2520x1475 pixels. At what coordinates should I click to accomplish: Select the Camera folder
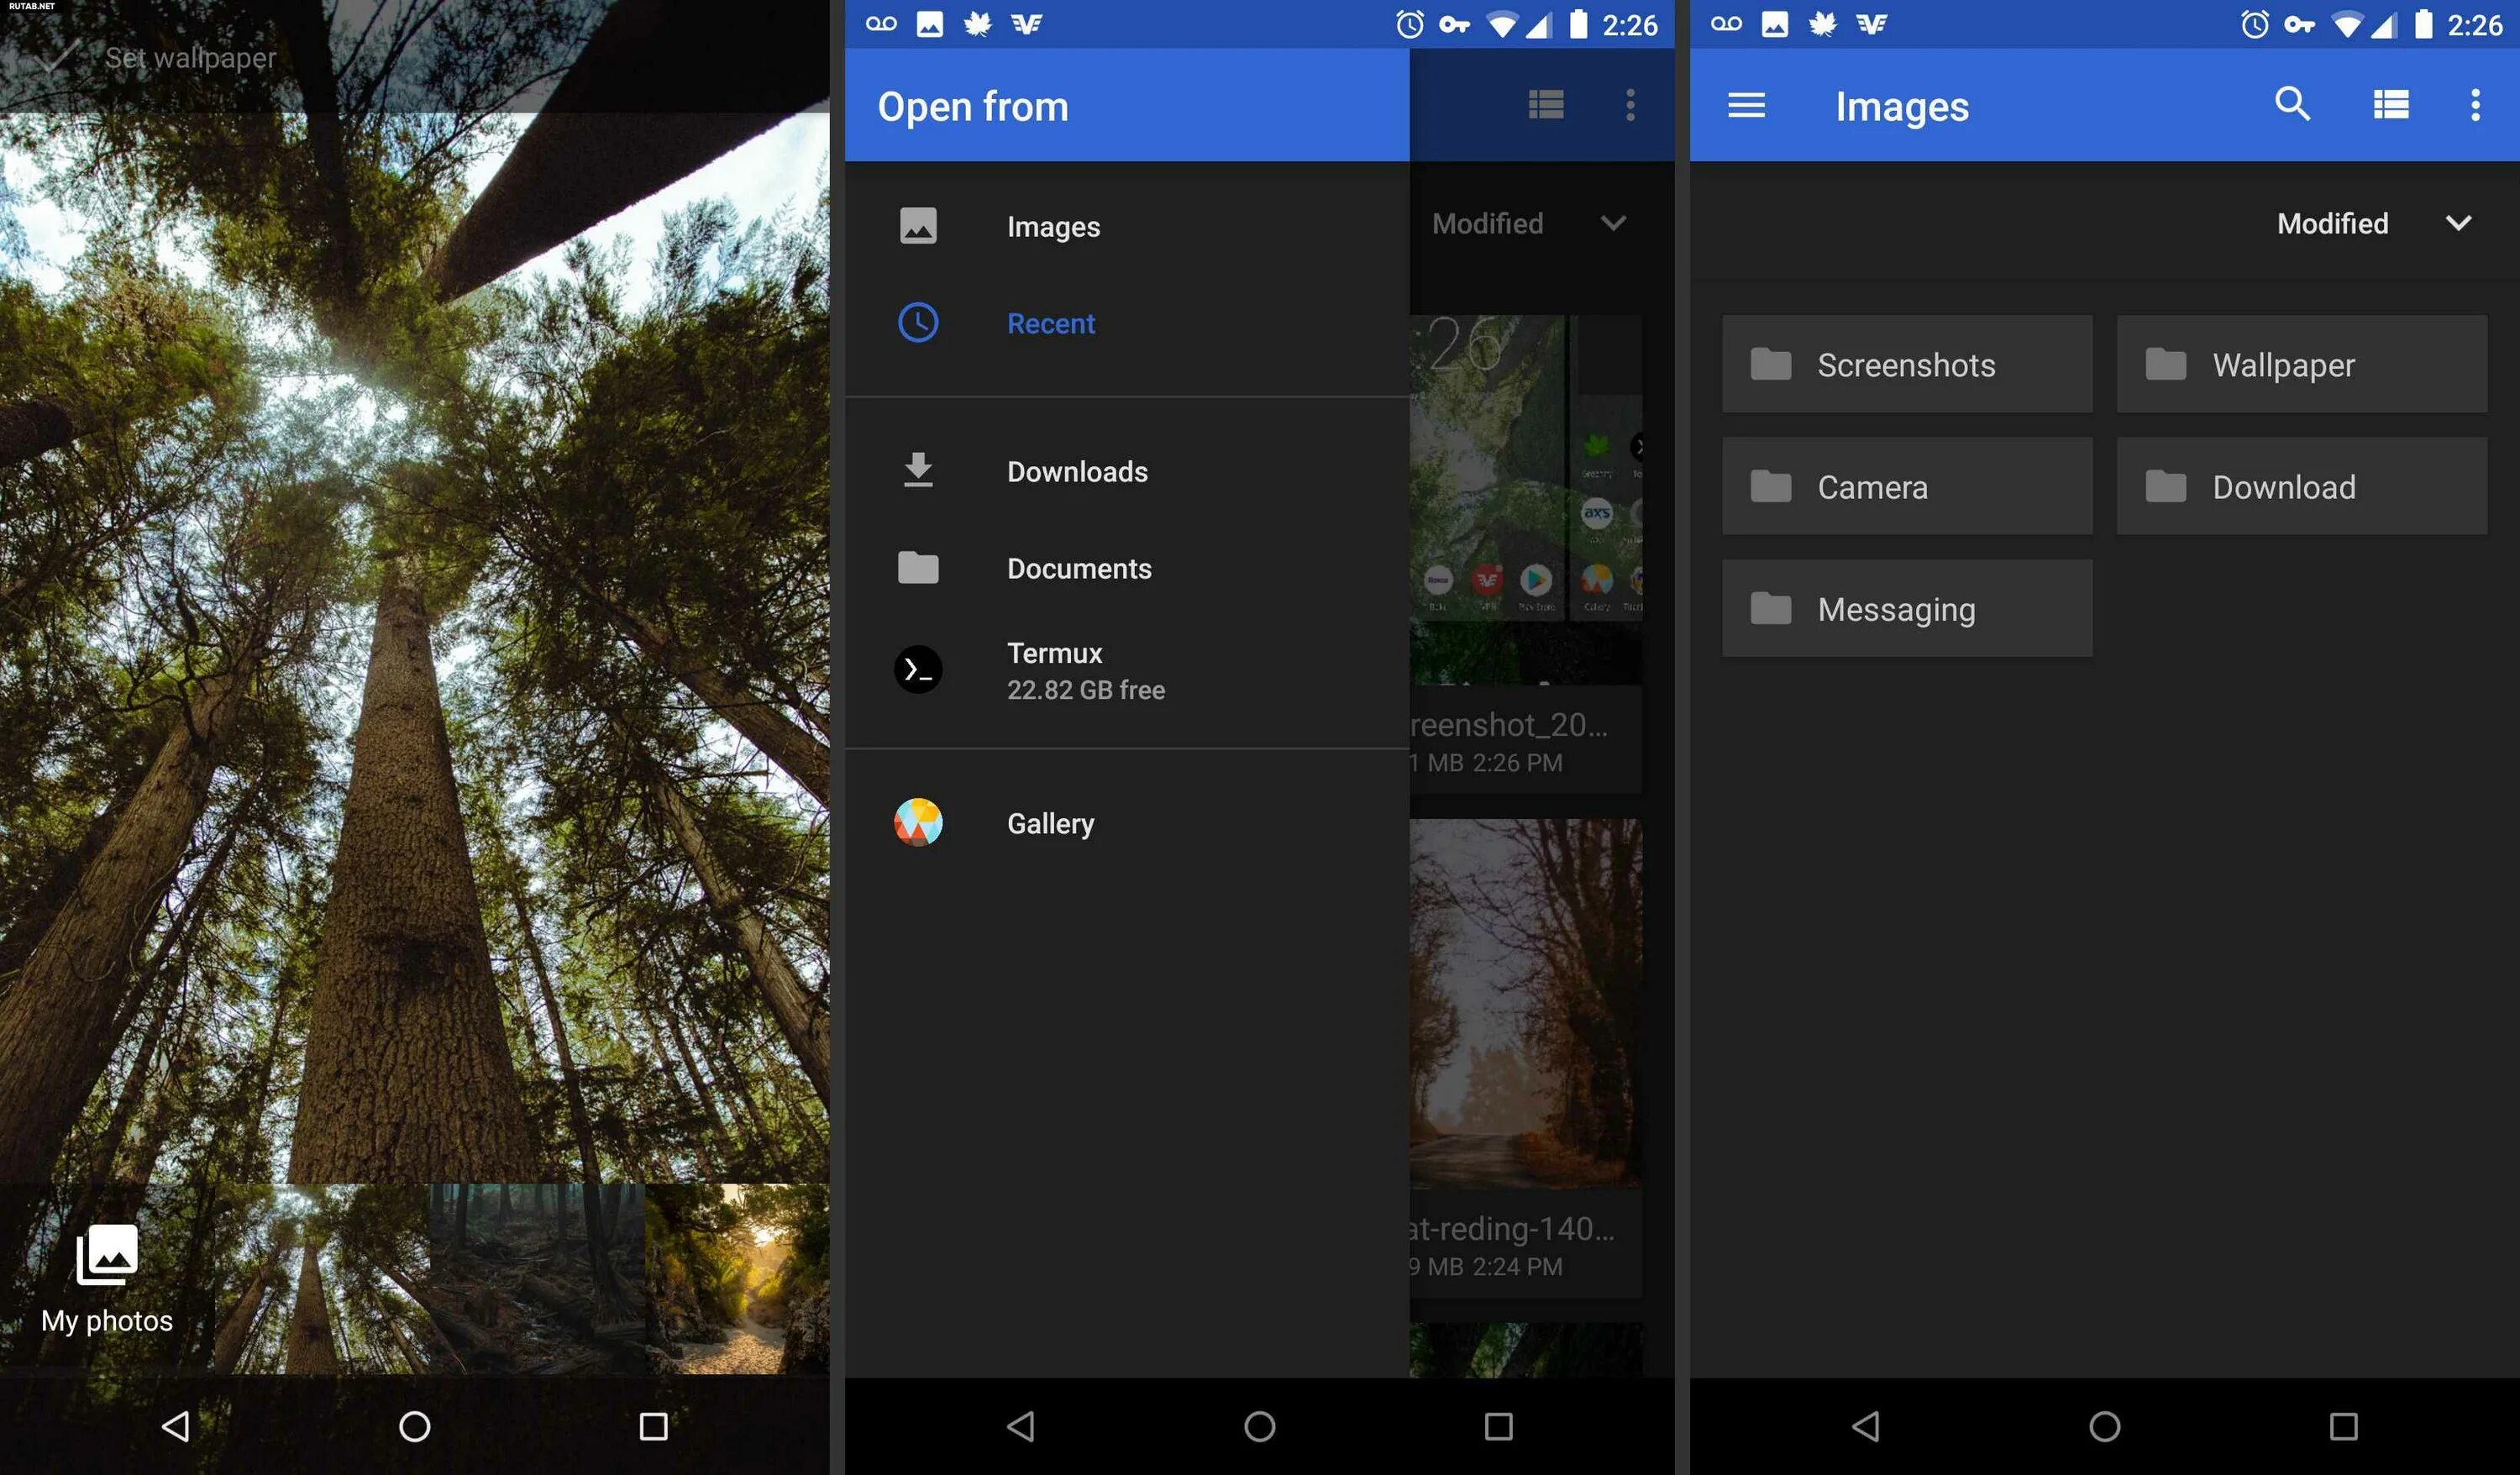point(1905,486)
